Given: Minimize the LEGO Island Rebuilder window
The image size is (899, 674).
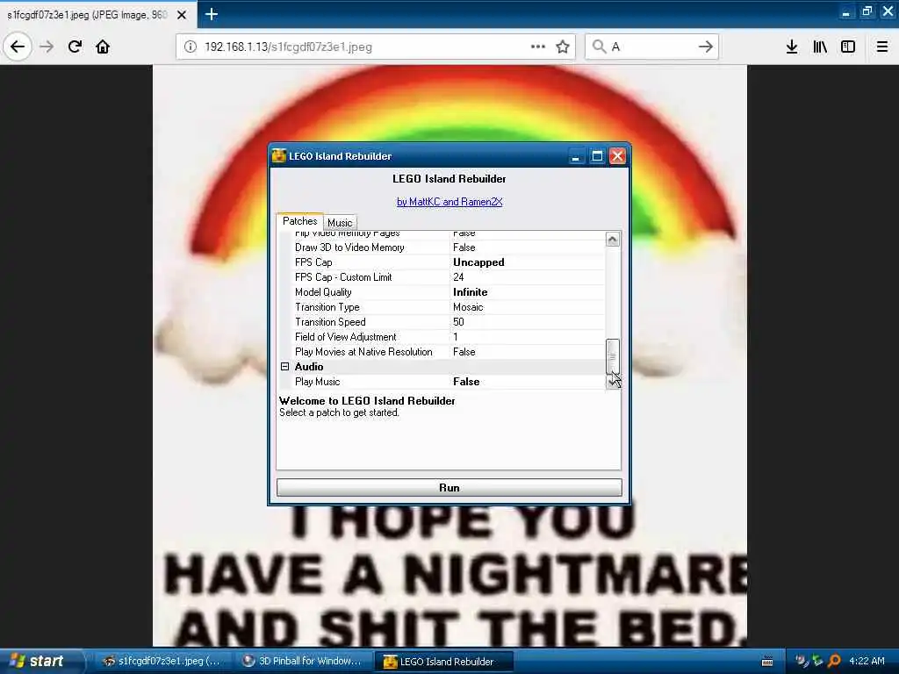Looking at the screenshot, I should [x=575, y=156].
